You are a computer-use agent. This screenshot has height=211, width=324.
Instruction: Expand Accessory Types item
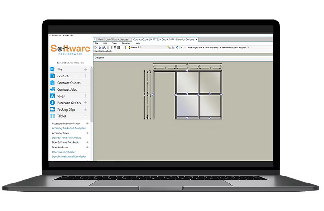click(x=87, y=133)
